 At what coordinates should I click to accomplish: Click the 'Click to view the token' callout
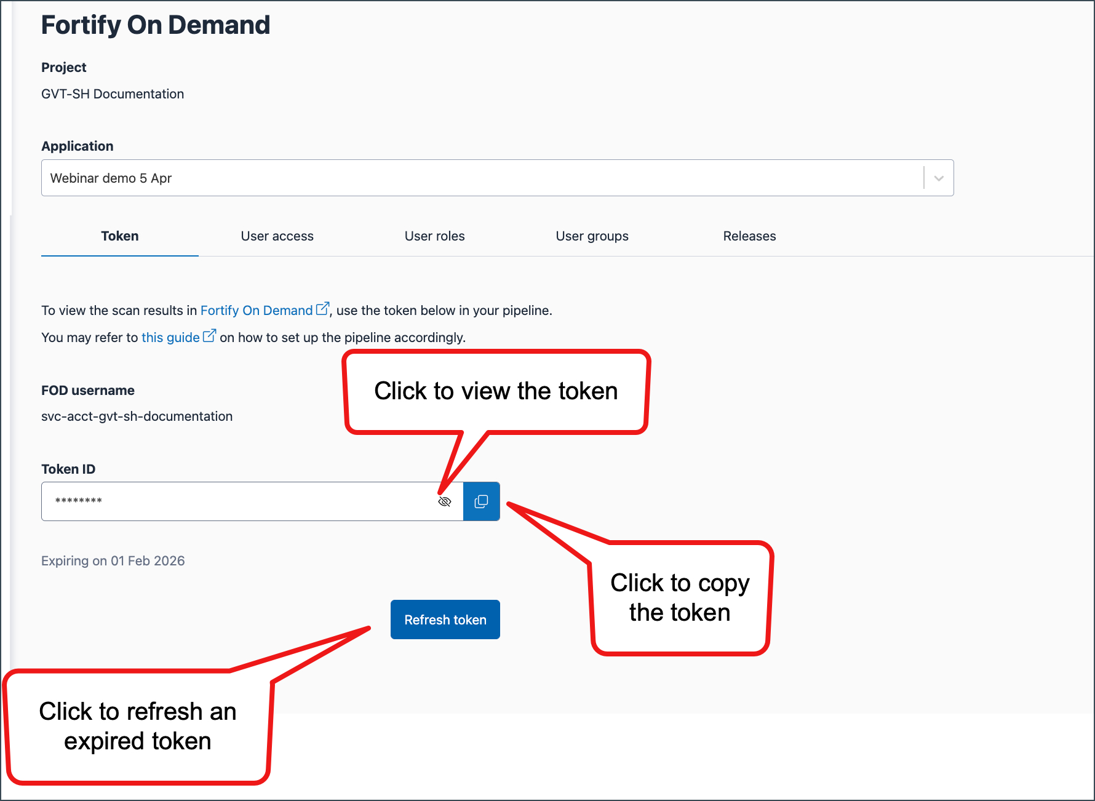[x=496, y=391]
